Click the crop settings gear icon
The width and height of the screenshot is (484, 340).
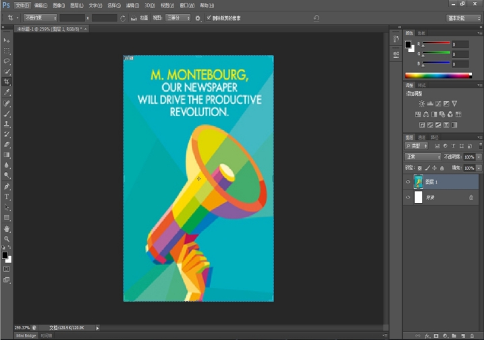coord(198,18)
